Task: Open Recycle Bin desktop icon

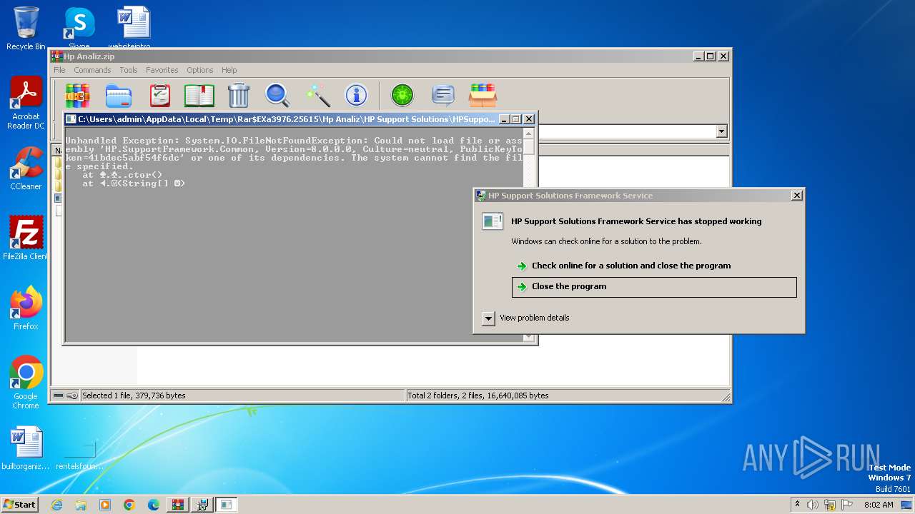Action: (26, 29)
